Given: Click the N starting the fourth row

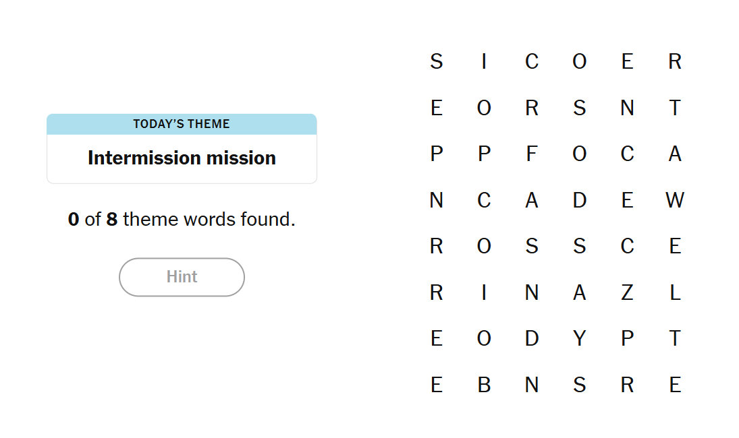Looking at the screenshot, I should [x=436, y=200].
